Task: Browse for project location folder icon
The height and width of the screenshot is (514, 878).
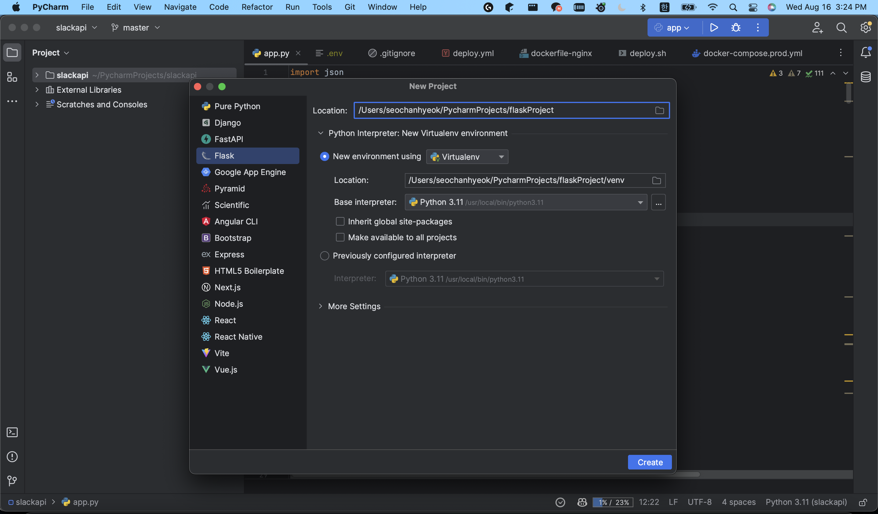Action: 659,110
